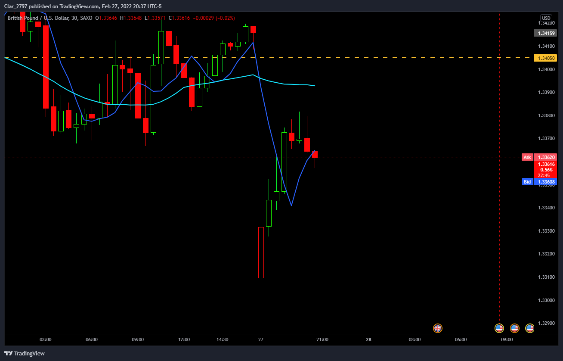Click the 27 date label on time axis
Image resolution: width=563 pixels, height=361 pixels.
(x=261, y=339)
